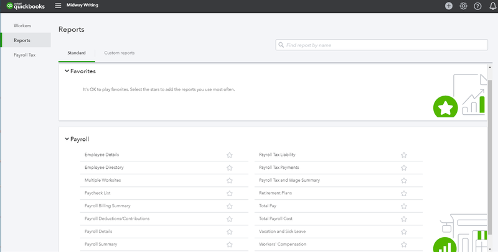Open the Payroll Deductions/Contributions report

point(117,218)
